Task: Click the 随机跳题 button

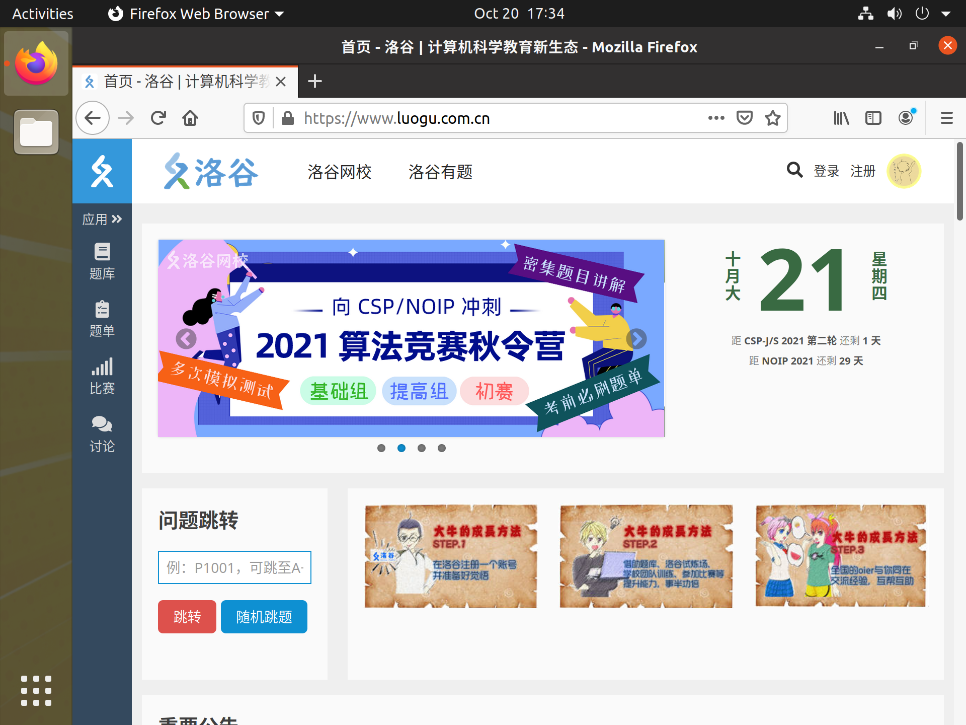Action: pos(264,617)
